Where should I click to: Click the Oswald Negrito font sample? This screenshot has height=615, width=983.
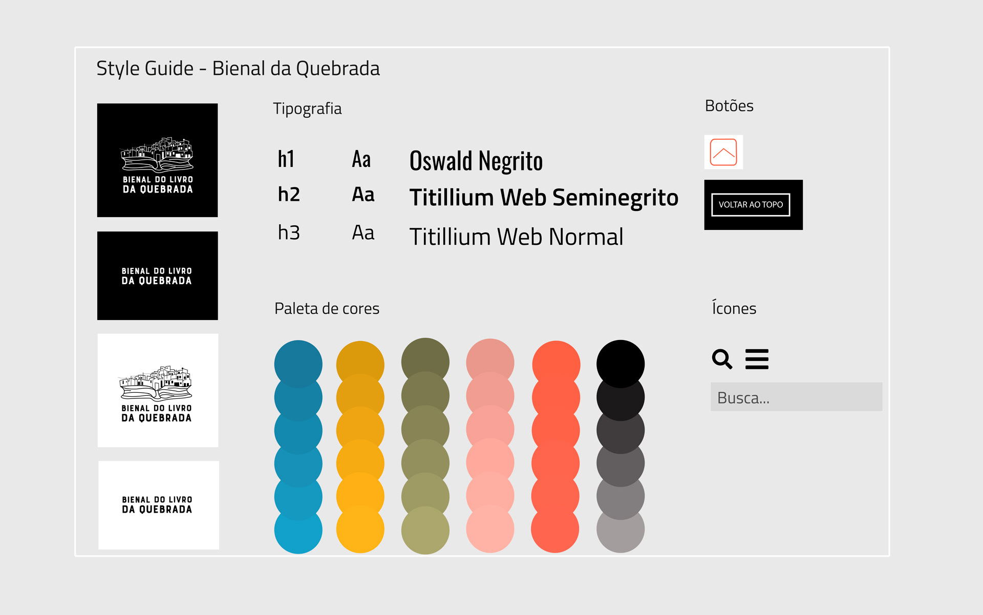476,161
